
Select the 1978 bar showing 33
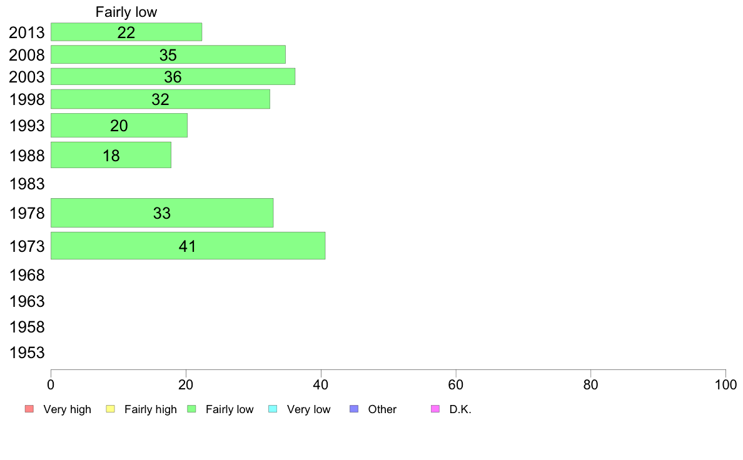click(162, 212)
